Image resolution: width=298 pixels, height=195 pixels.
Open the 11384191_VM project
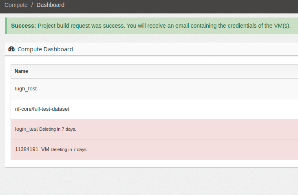coord(32,149)
